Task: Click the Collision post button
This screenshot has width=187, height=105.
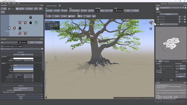Action: click(87, 16)
